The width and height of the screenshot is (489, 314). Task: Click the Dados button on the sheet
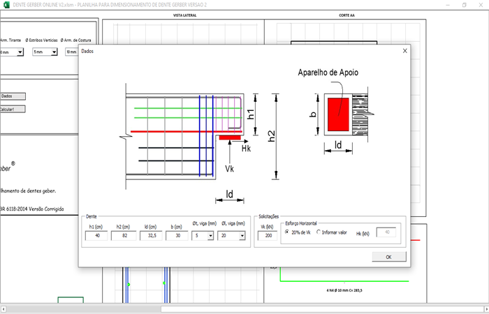coord(12,96)
